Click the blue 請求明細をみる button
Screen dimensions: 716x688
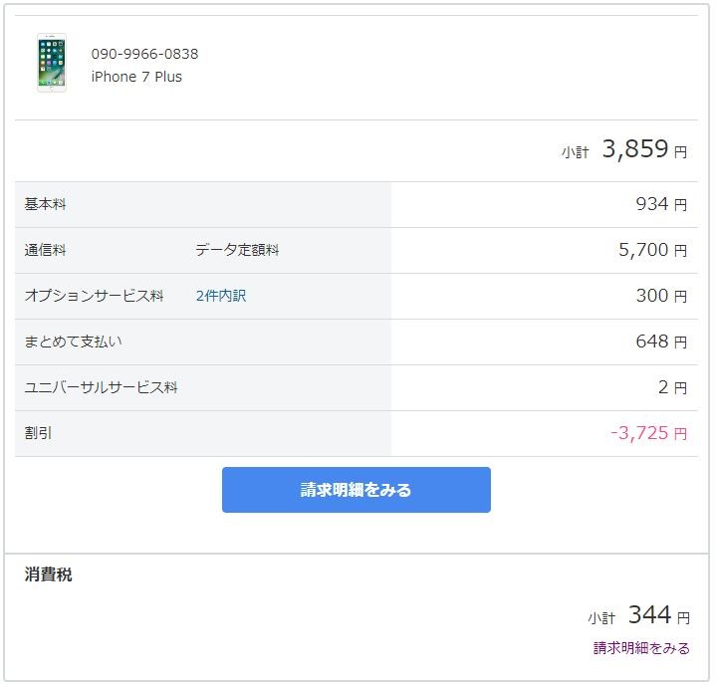click(x=357, y=490)
